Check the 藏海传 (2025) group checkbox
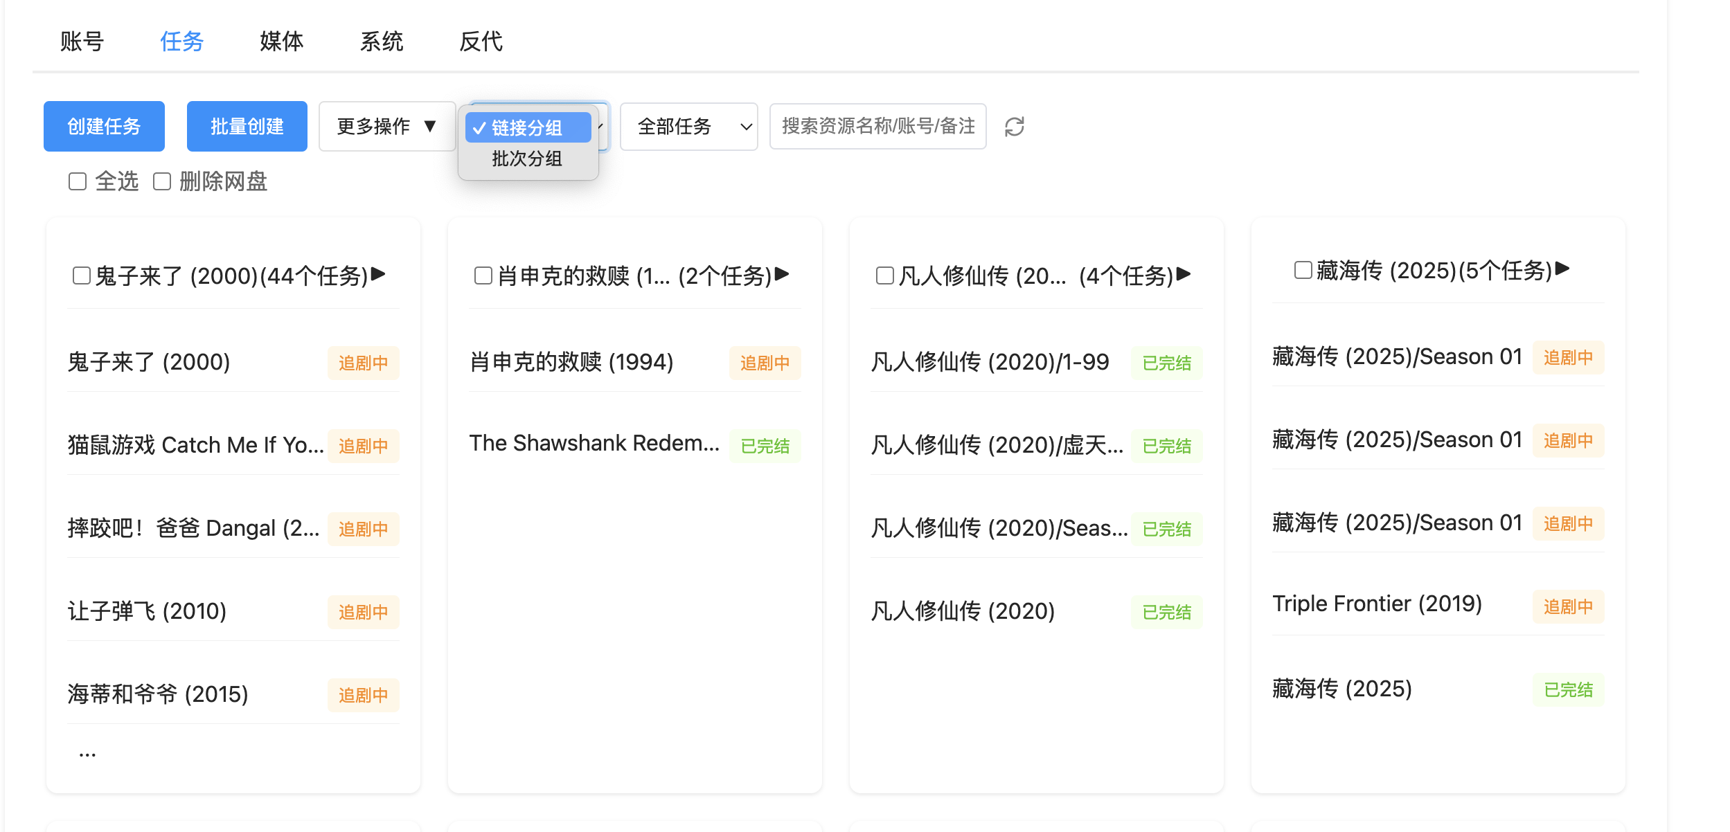Screen dimensions: 1730x832 tap(1303, 270)
